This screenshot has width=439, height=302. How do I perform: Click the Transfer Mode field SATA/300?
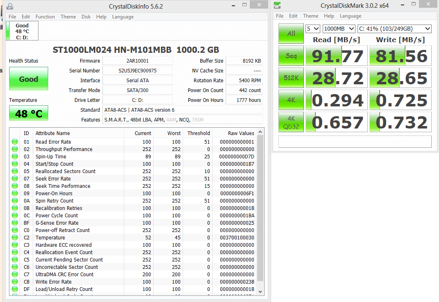click(x=138, y=90)
